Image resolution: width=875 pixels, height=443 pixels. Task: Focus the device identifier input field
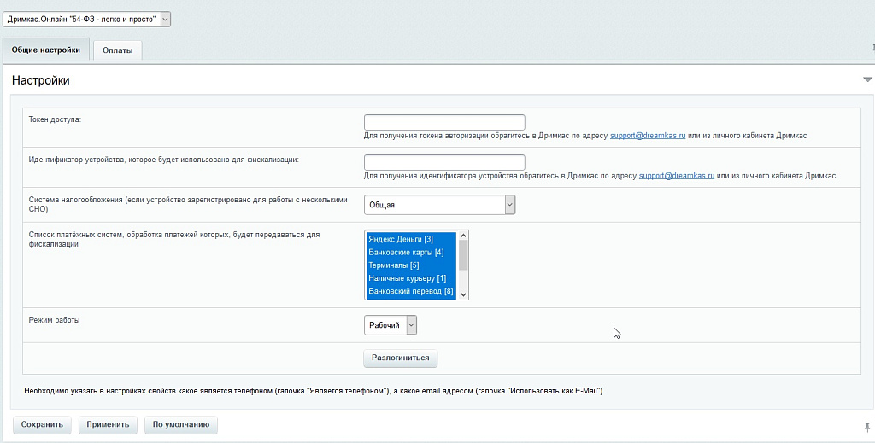coord(444,162)
